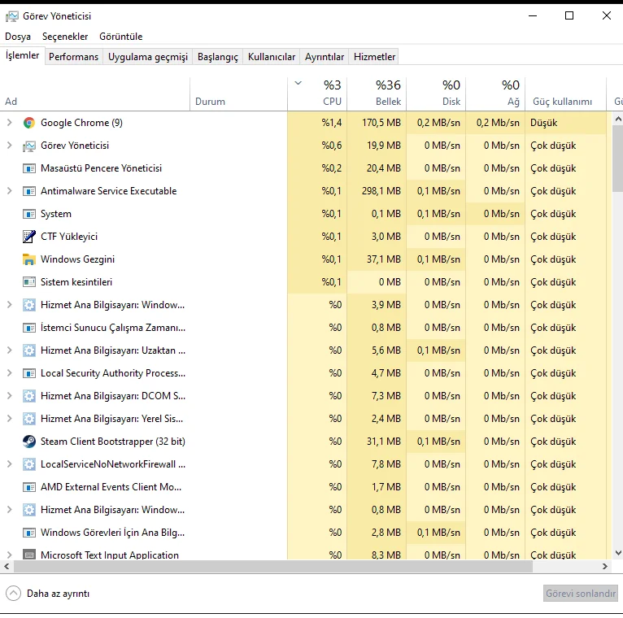Switch to the Kullanıcılar tab
Screen dimensions: 623x618
tap(272, 57)
